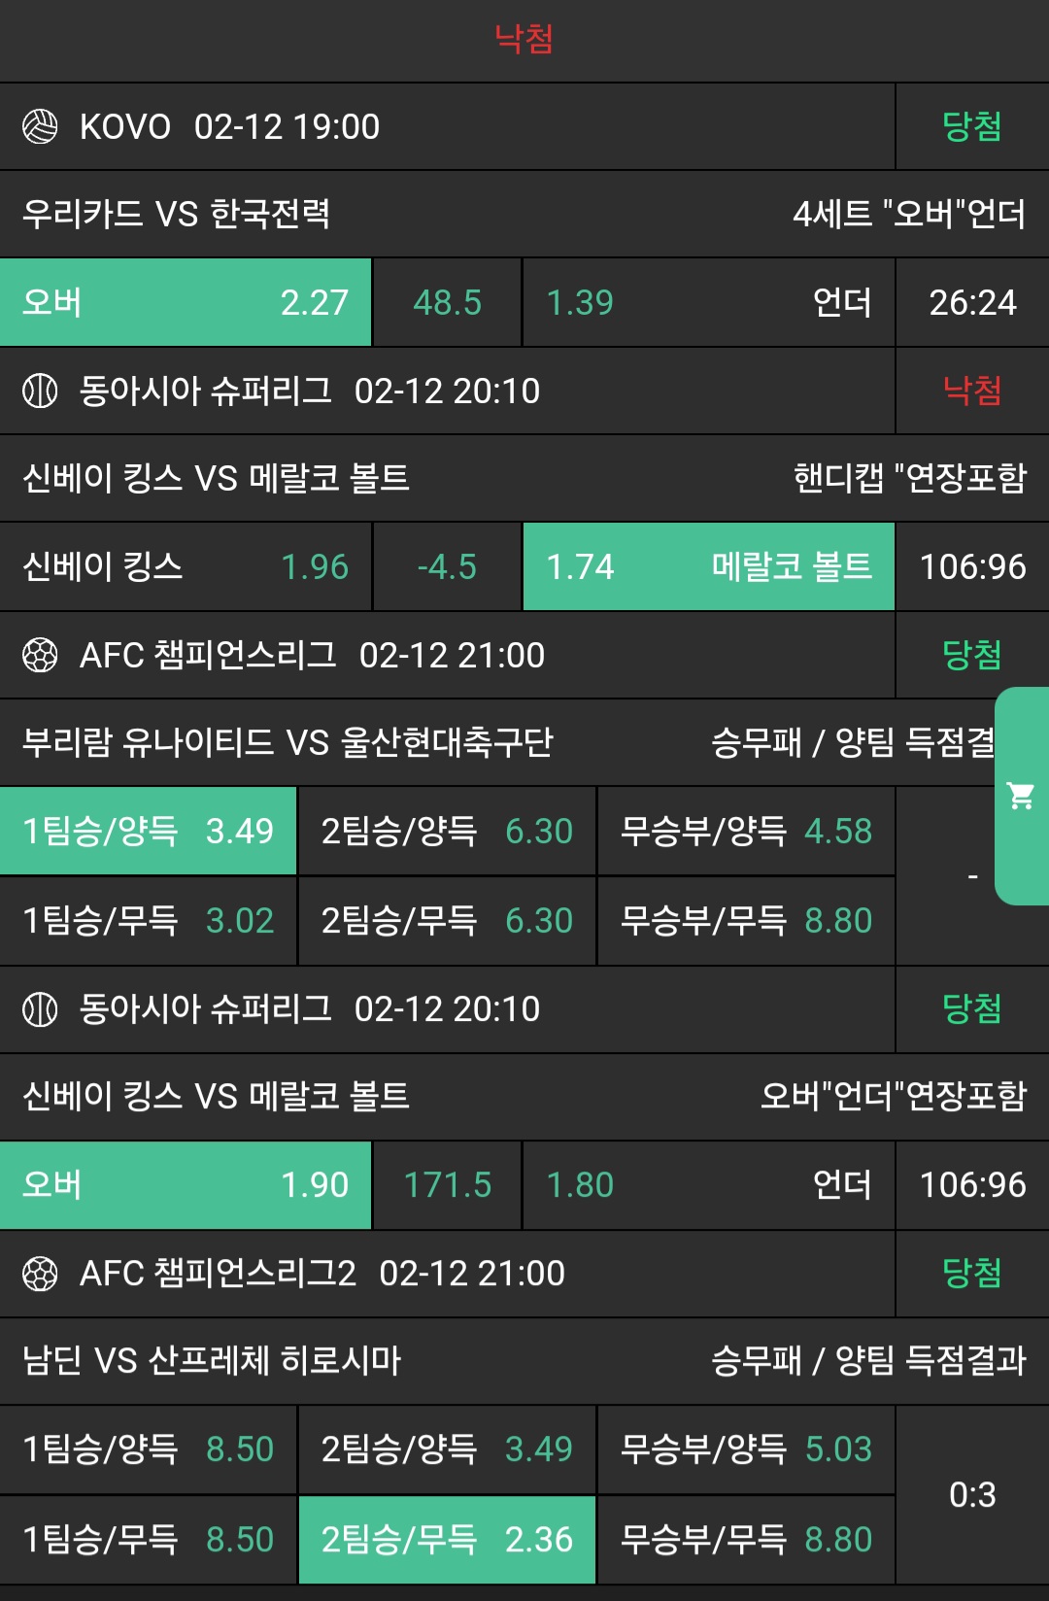Open the shopping cart side tab
The image size is (1049, 1601).
1021,796
